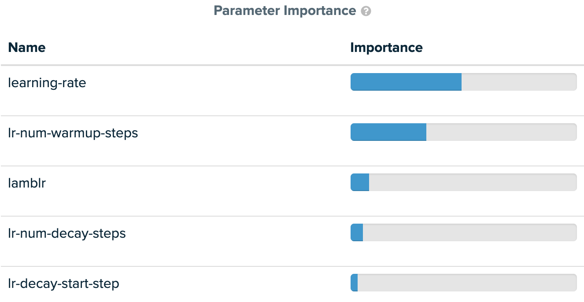Click the Parameter Importance help icon
This screenshot has width=584, height=302.
tap(366, 11)
